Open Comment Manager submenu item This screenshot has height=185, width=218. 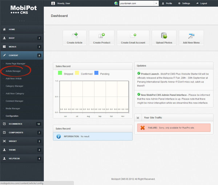(x=15, y=101)
